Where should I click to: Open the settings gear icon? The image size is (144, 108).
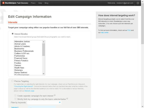[138, 3]
